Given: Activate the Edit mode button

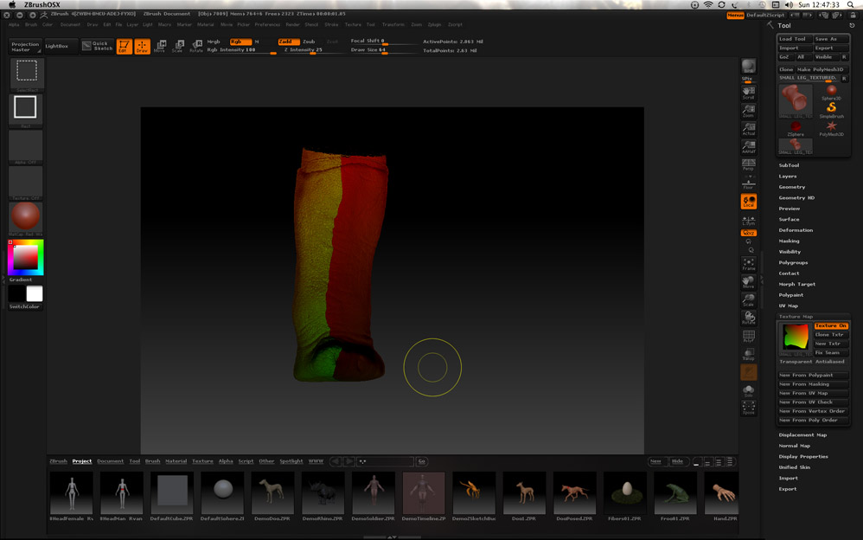Looking at the screenshot, I should (124, 46).
